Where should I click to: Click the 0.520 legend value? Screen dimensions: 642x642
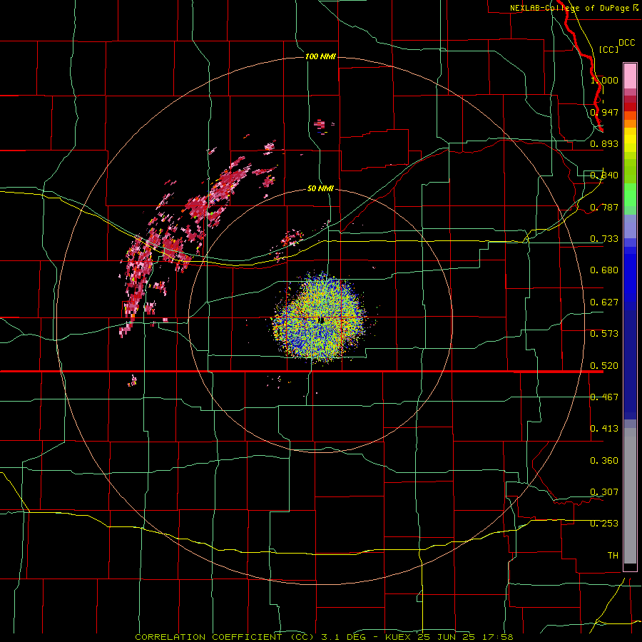click(604, 366)
